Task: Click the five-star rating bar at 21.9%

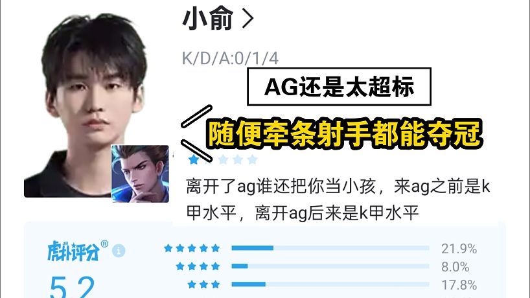Action: pos(330,248)
